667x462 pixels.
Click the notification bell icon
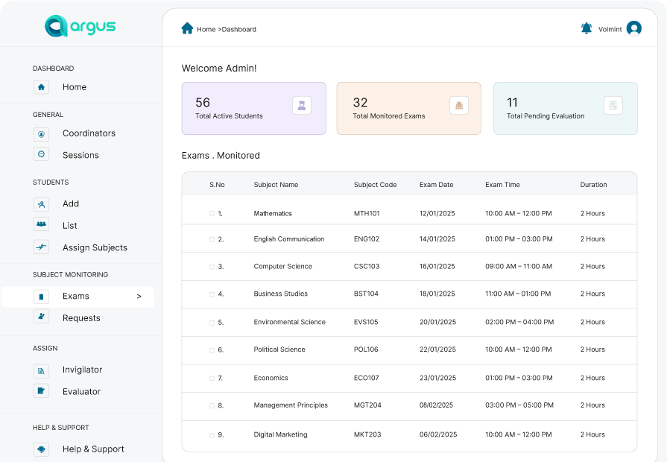click(587, 28)
